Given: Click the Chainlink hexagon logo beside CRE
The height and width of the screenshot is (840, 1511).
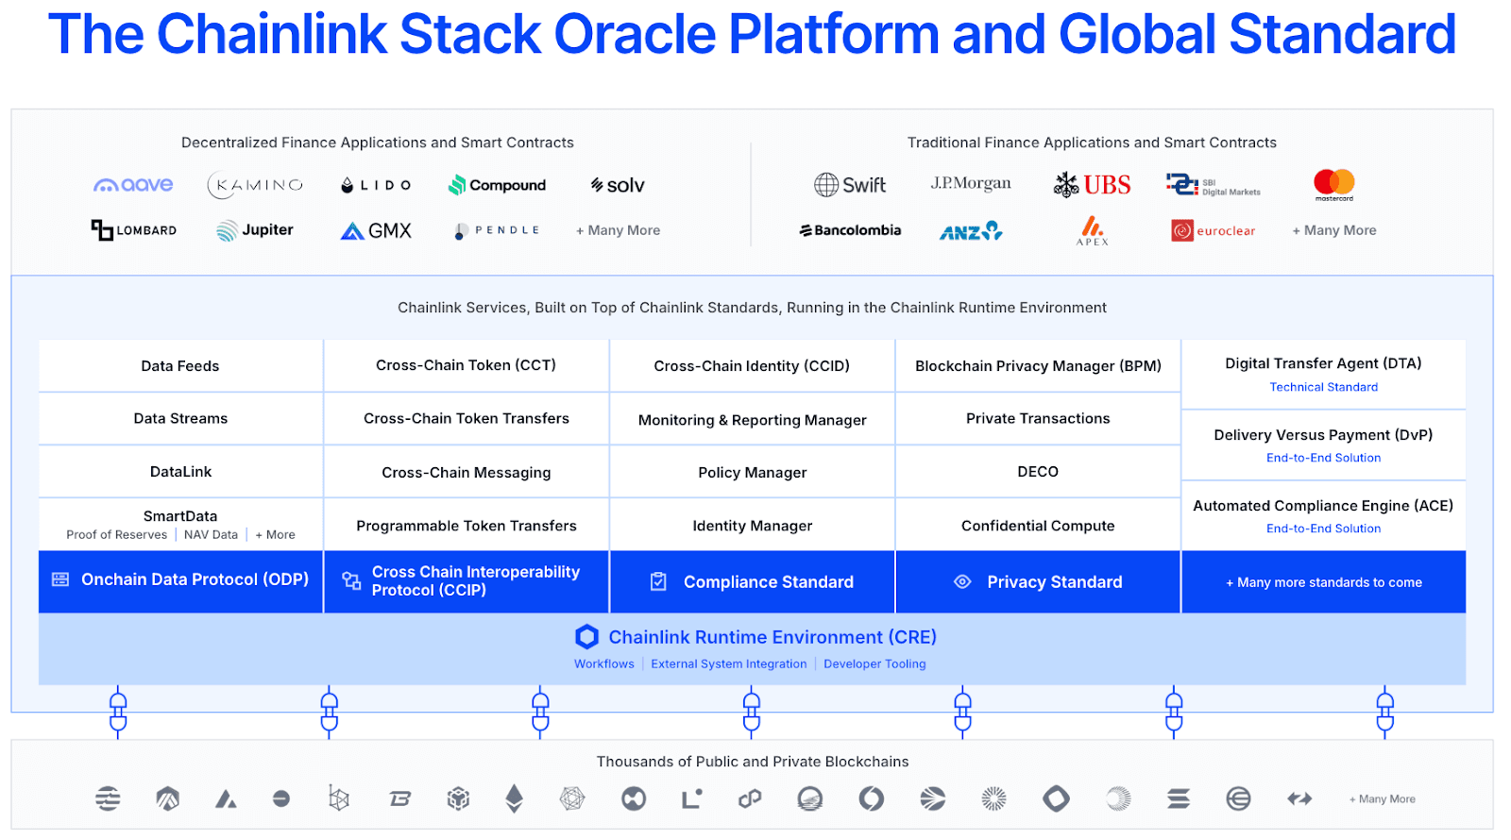Looking at the screenshot, I should [586, 637].
